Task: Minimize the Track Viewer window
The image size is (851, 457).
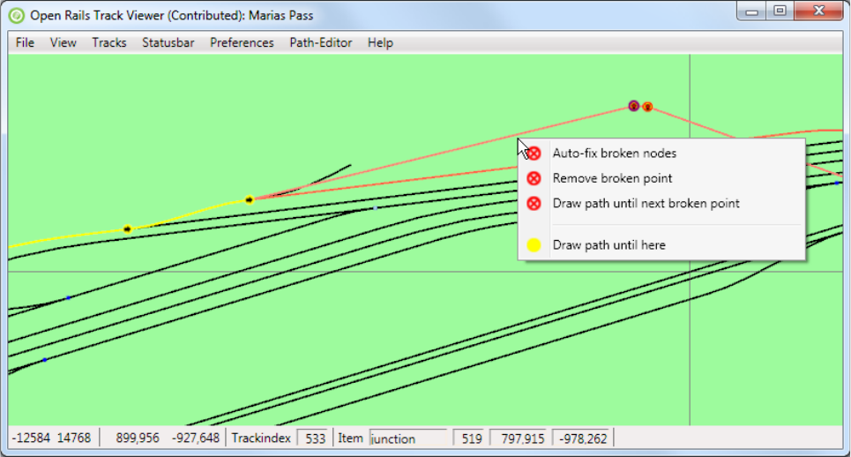Action: point(751,11)
